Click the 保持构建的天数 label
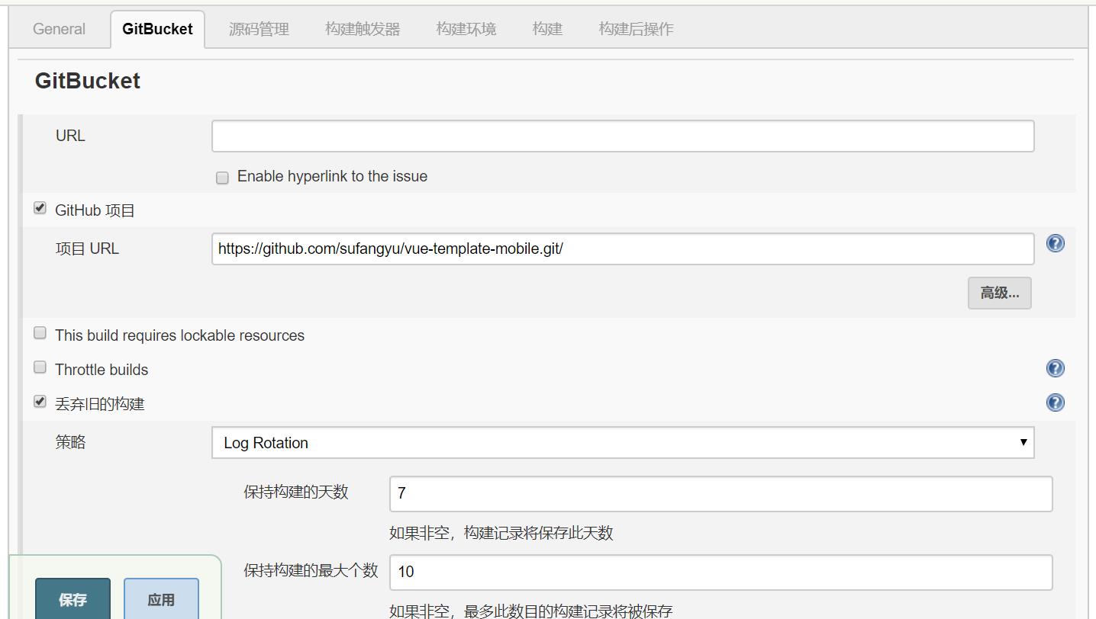The image size is (1096, 619). tap(296, 492)
